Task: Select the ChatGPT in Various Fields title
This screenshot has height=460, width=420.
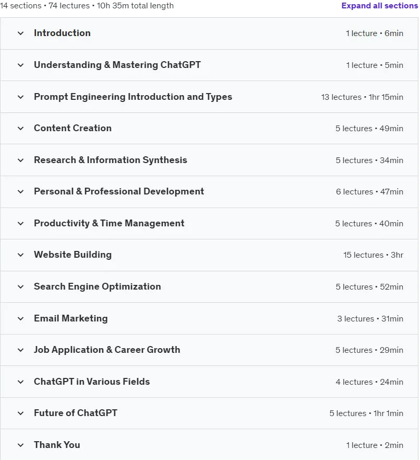Action: coord(92,382)
